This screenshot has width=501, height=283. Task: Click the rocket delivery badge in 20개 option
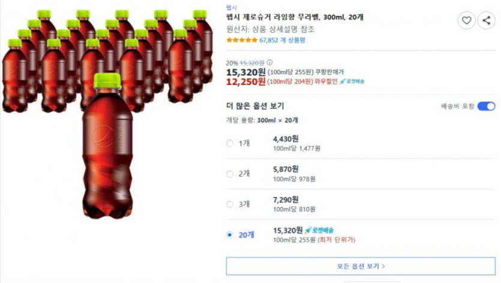(319, 230)
